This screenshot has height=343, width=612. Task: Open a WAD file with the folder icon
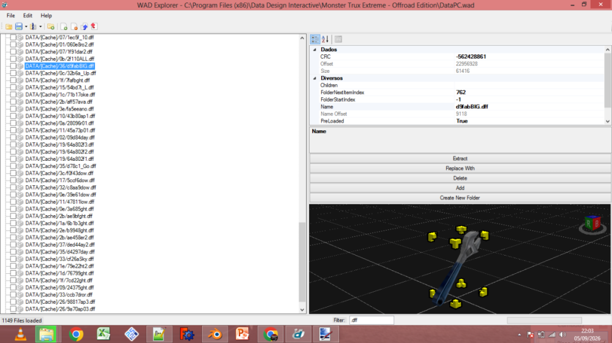pos(9,27)
